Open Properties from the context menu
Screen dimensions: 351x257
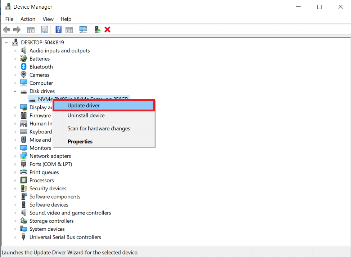104,141
